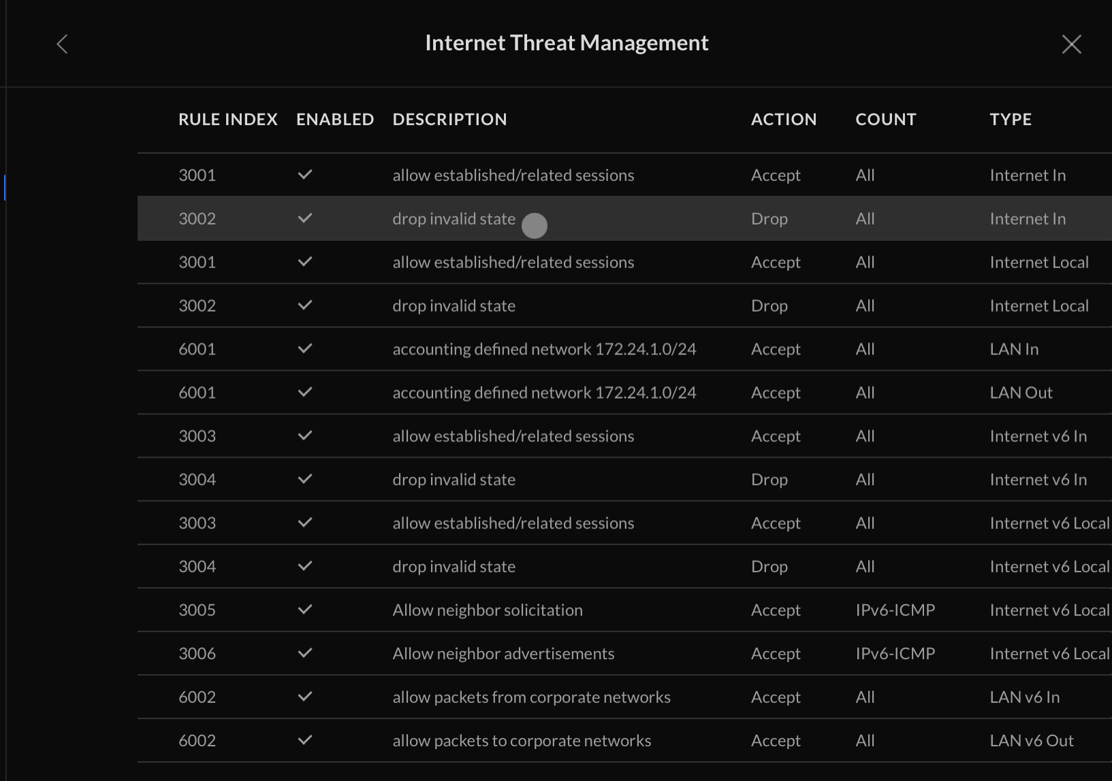Click 'Accept' action in LAN v6 Out row

tap(776, 740)
